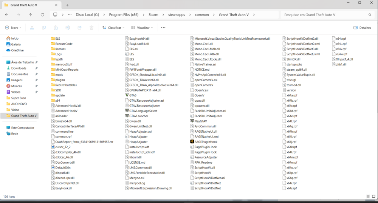Go back to the previous folder
This screenshot has width=378, height=203.
[x=7, y=15]
